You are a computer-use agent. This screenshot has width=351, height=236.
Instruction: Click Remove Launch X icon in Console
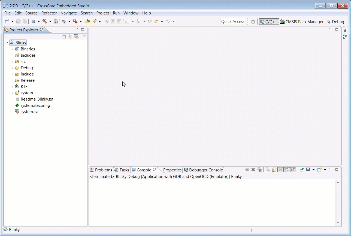[x=253, y=170]
